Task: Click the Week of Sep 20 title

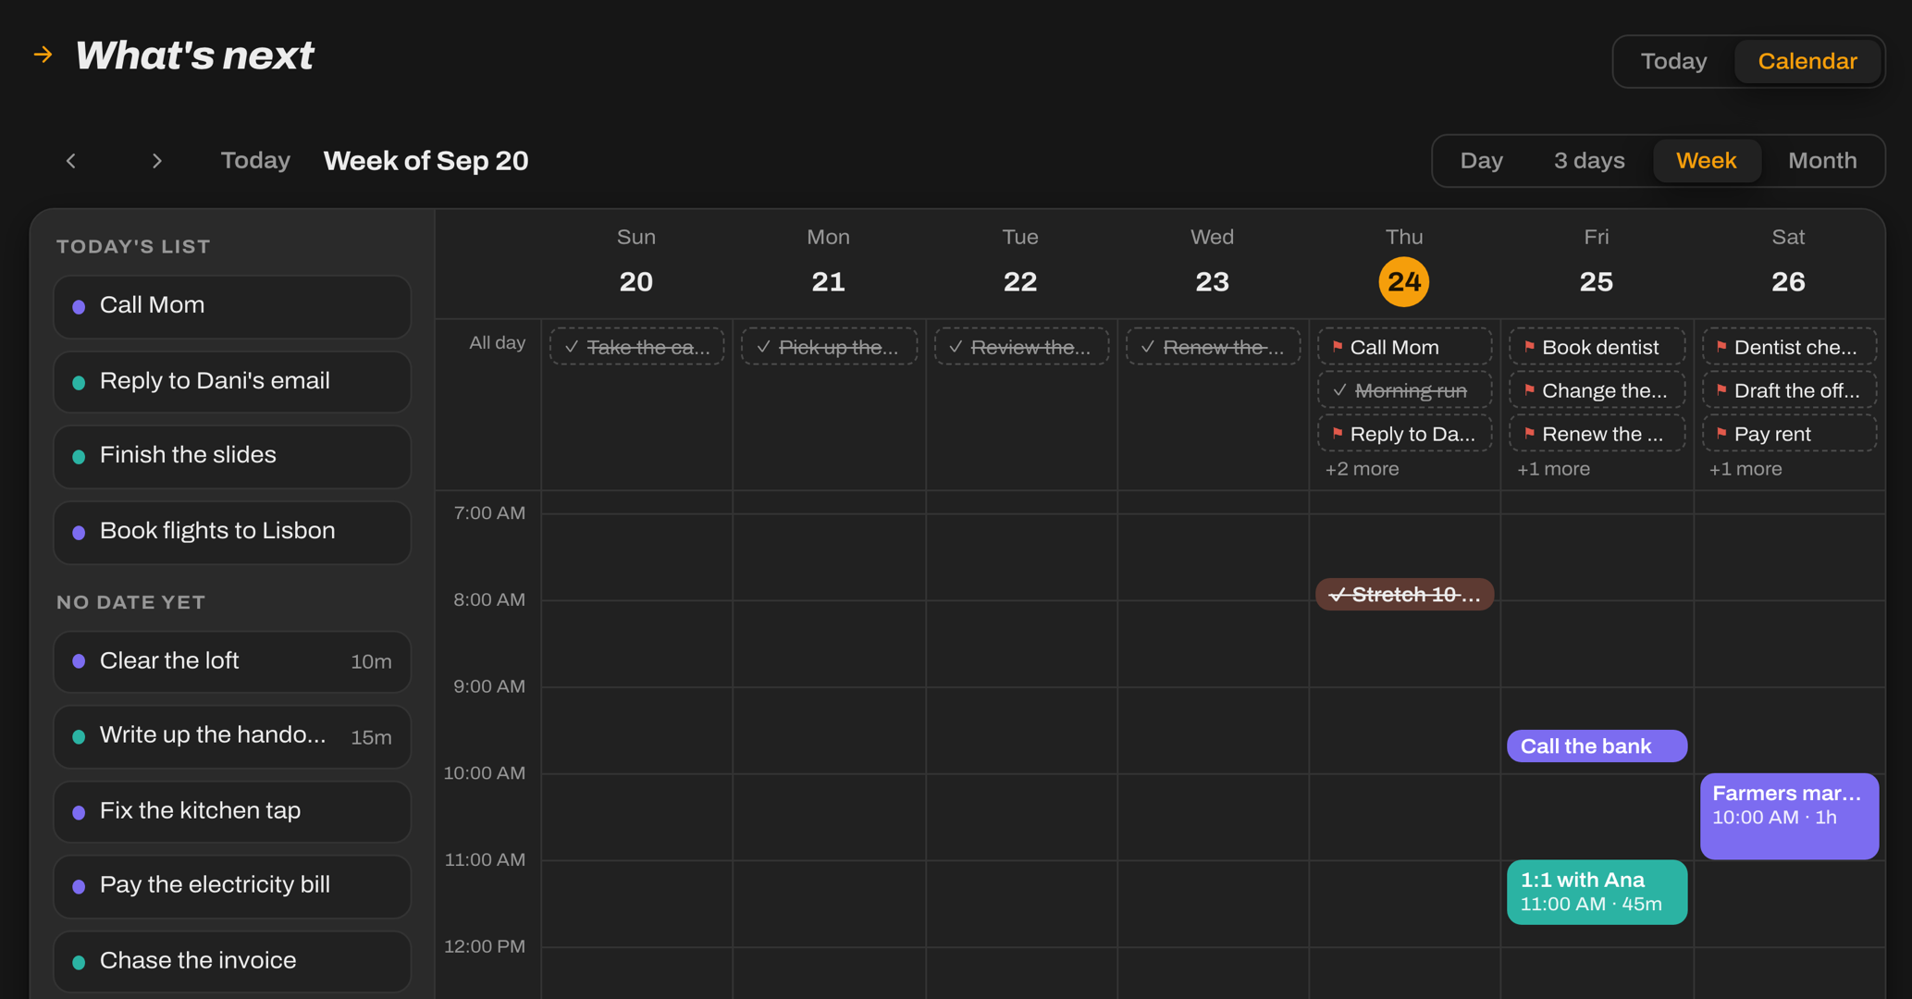Action: pos(426,161)
